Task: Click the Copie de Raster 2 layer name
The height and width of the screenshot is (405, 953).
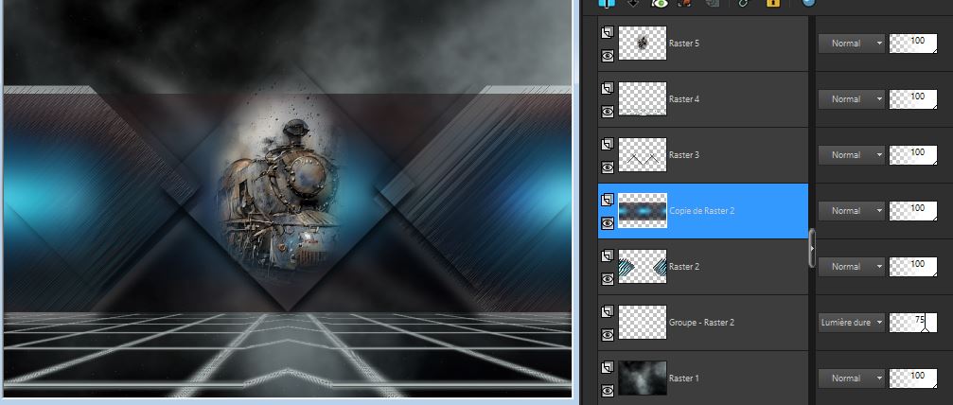Action: (x=702, y=211)
